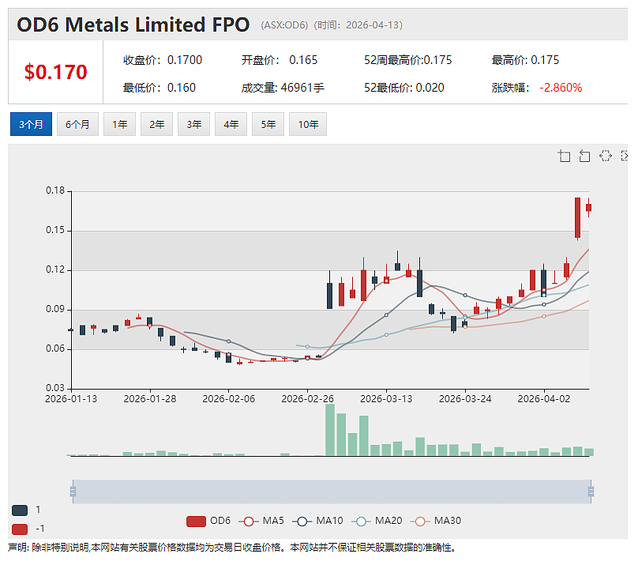
Task: Click the OD6 Metals Limited FPO title
Action: click(x=133, y=24)
